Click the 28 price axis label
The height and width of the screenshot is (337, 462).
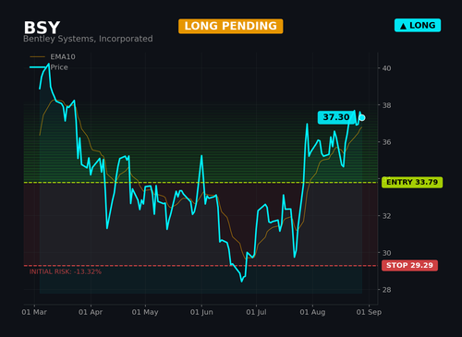pos(386,290)
